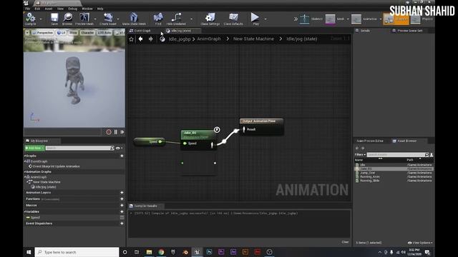
Task: Navigate back with the graph arrow
Action: pyautogui.click(x=140, y=39)
